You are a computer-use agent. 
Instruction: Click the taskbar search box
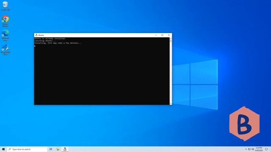click(x=27, y=149)
